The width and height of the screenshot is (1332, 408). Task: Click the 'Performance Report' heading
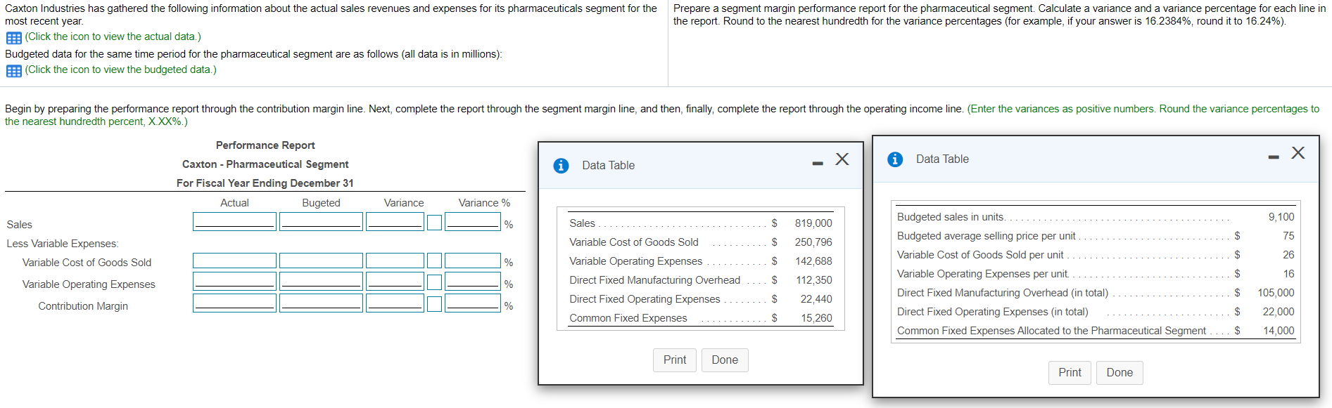tap(265, 145)
